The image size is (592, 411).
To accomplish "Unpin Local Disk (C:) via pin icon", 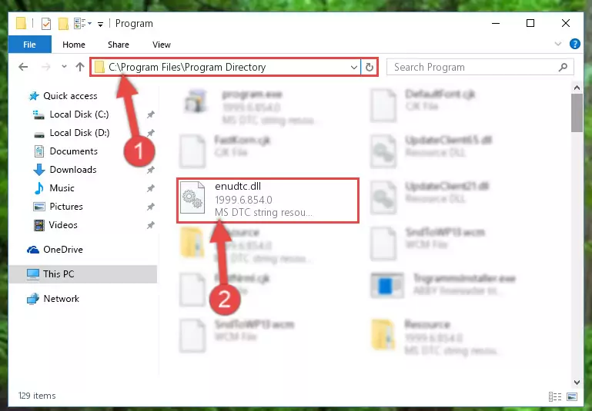I will click(151, 114).
